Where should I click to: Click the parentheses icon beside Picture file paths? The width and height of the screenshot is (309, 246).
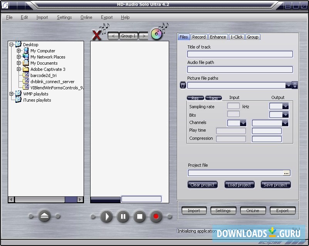point(183,85)
